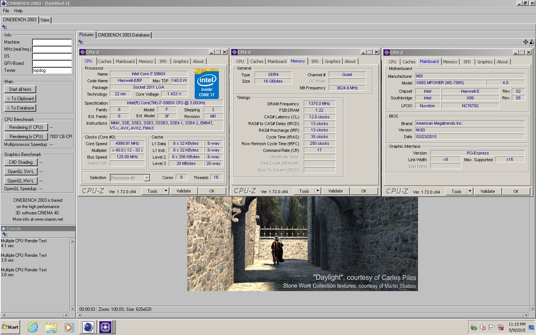Switch to CINEBENCH 2003 Database tab
Image resolution: width=536 pixels, height=335 pixels.
(124, 35)
